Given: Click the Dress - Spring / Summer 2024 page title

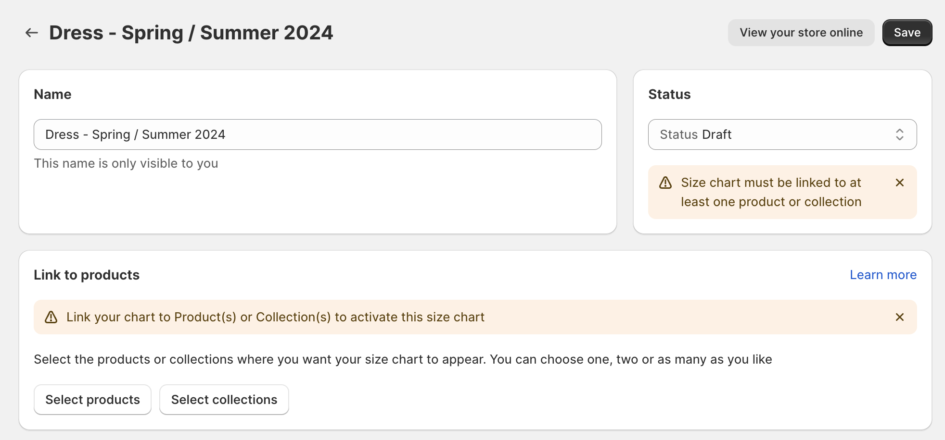Looking at the screenshot, I should (x=191, y=33).
